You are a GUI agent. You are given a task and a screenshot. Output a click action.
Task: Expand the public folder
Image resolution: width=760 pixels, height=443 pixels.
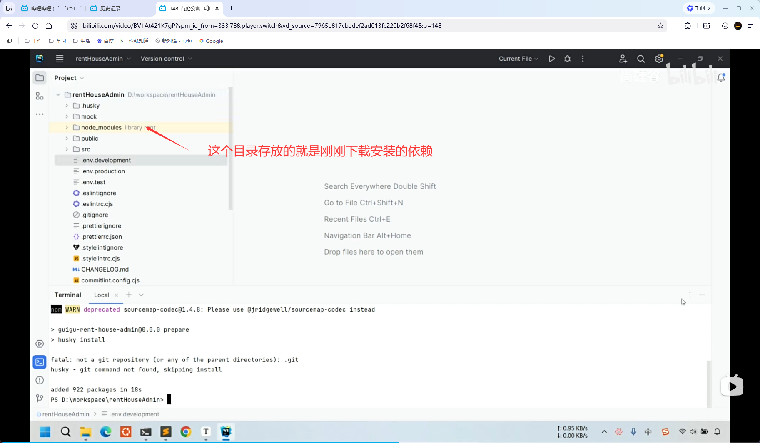coord(67,139)
